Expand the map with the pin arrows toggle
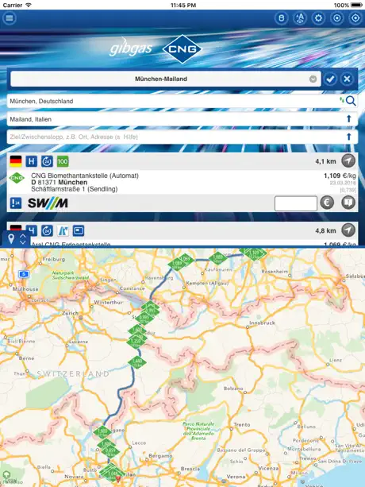This screenshot has width=365, height=487. pyautogui.click(x=17, y=239)
